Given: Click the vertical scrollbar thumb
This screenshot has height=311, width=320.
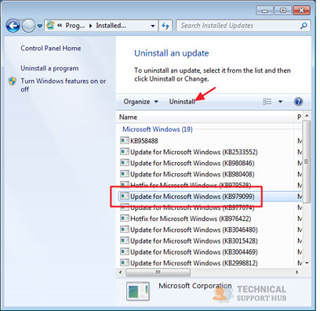Looking at the screenshot, I should (307, 162).
